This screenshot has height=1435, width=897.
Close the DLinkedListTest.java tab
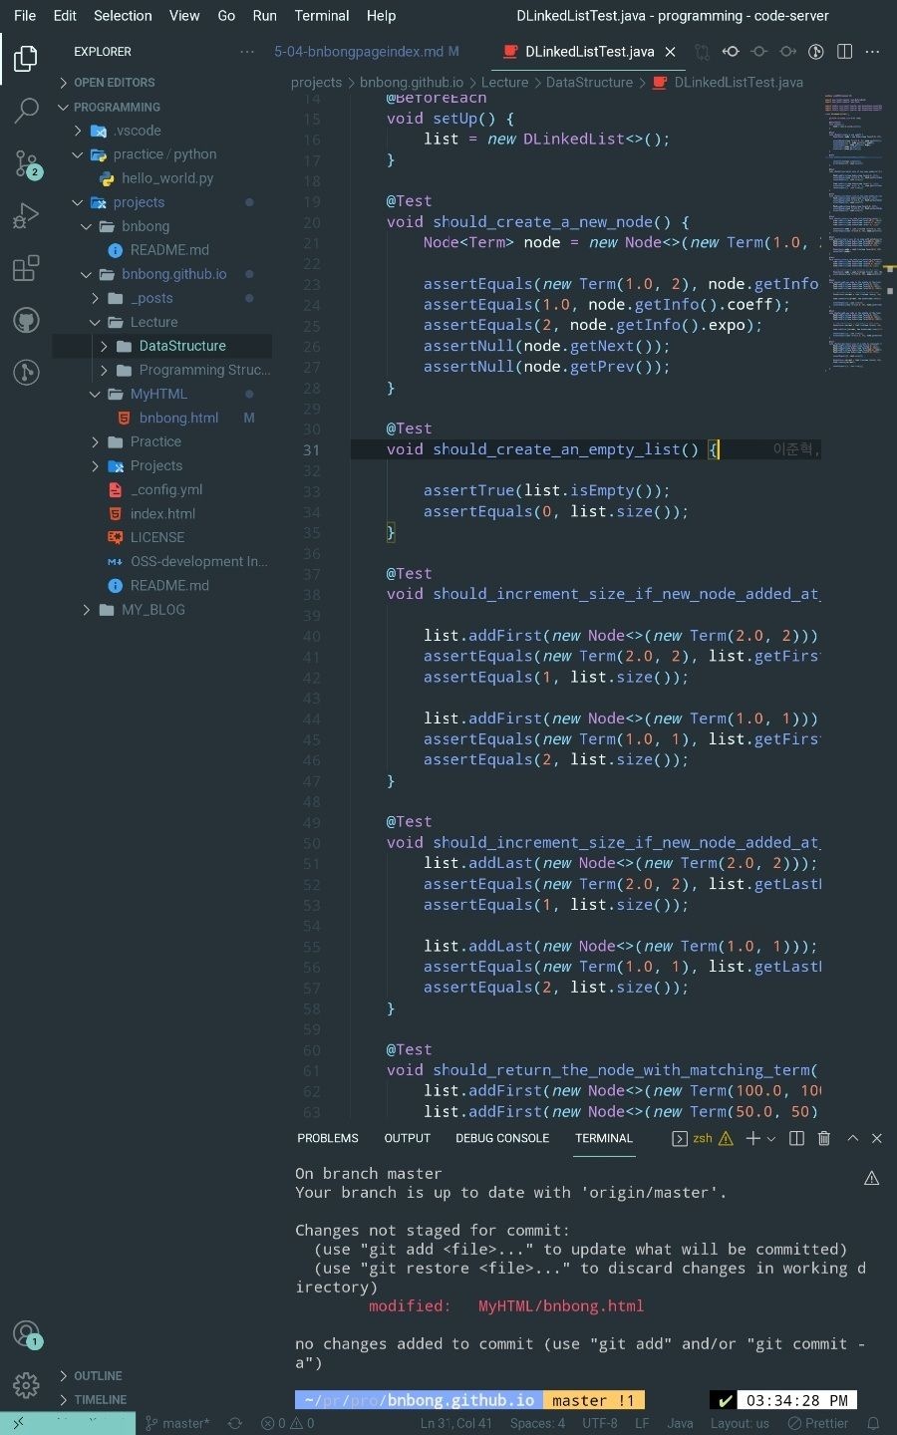tap(671, 52)
